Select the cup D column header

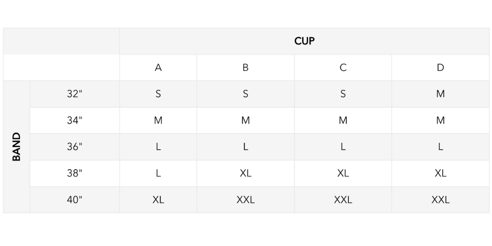440,68
